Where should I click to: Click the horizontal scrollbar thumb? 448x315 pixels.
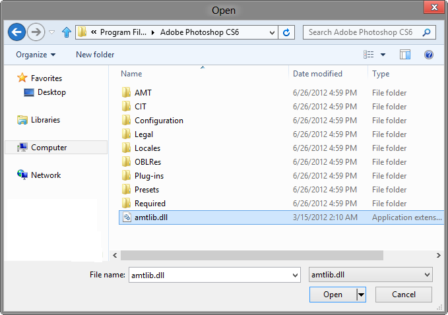coord(252,256)
